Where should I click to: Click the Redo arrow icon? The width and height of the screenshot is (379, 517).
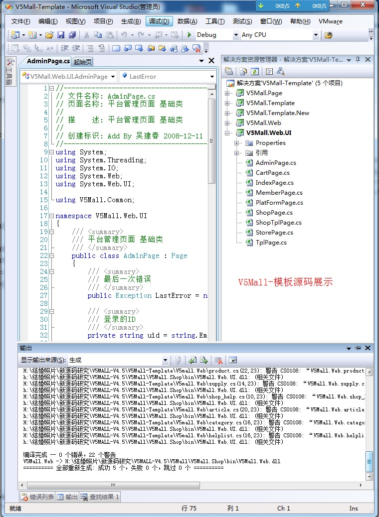(141, 35)
